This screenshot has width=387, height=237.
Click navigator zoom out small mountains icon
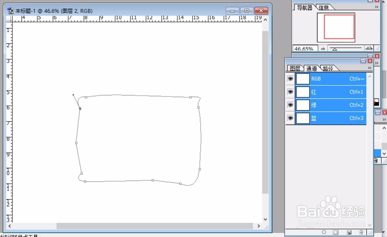point(323,48)
